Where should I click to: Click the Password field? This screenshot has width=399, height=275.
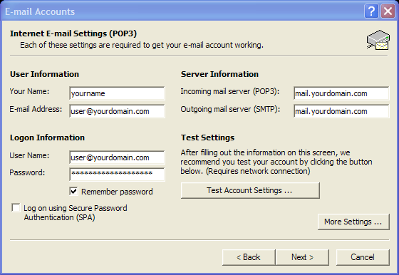[117, 175]
